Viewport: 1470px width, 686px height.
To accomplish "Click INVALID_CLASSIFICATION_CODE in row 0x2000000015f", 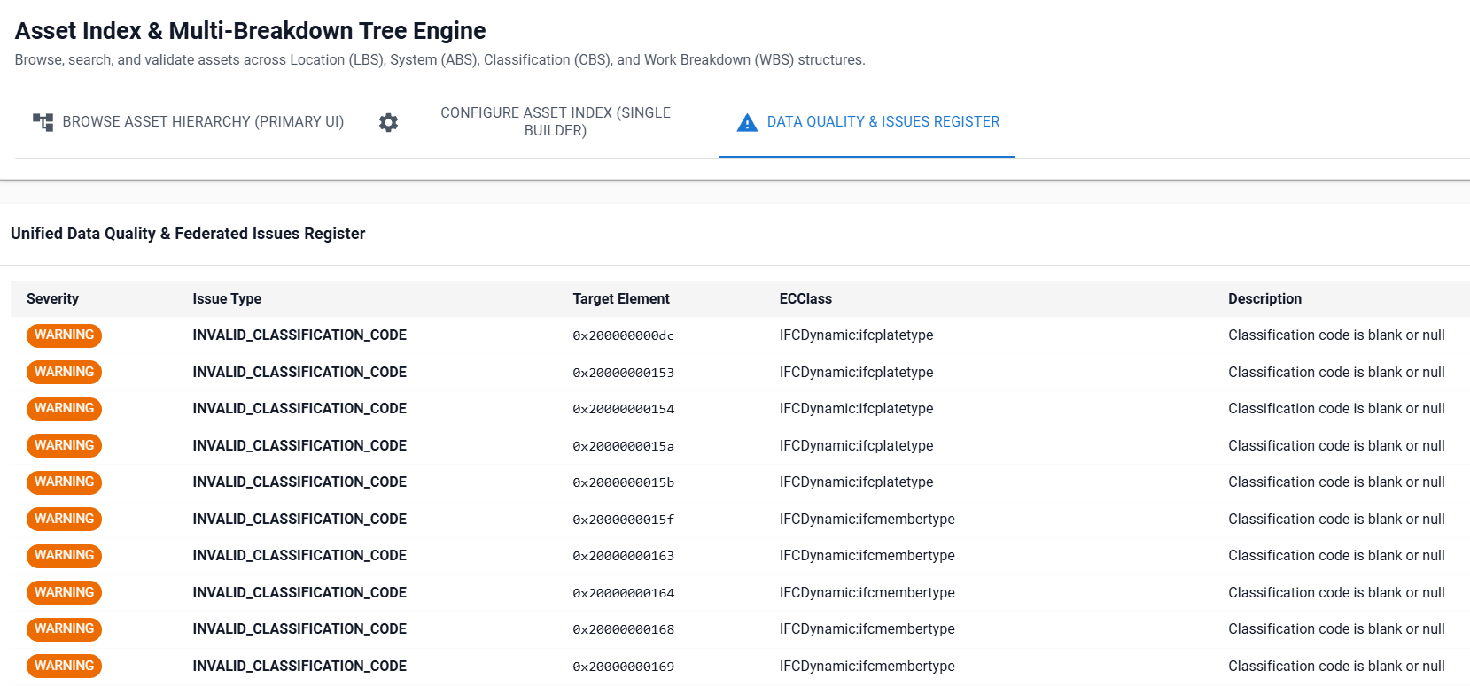I will click(299, 520).
